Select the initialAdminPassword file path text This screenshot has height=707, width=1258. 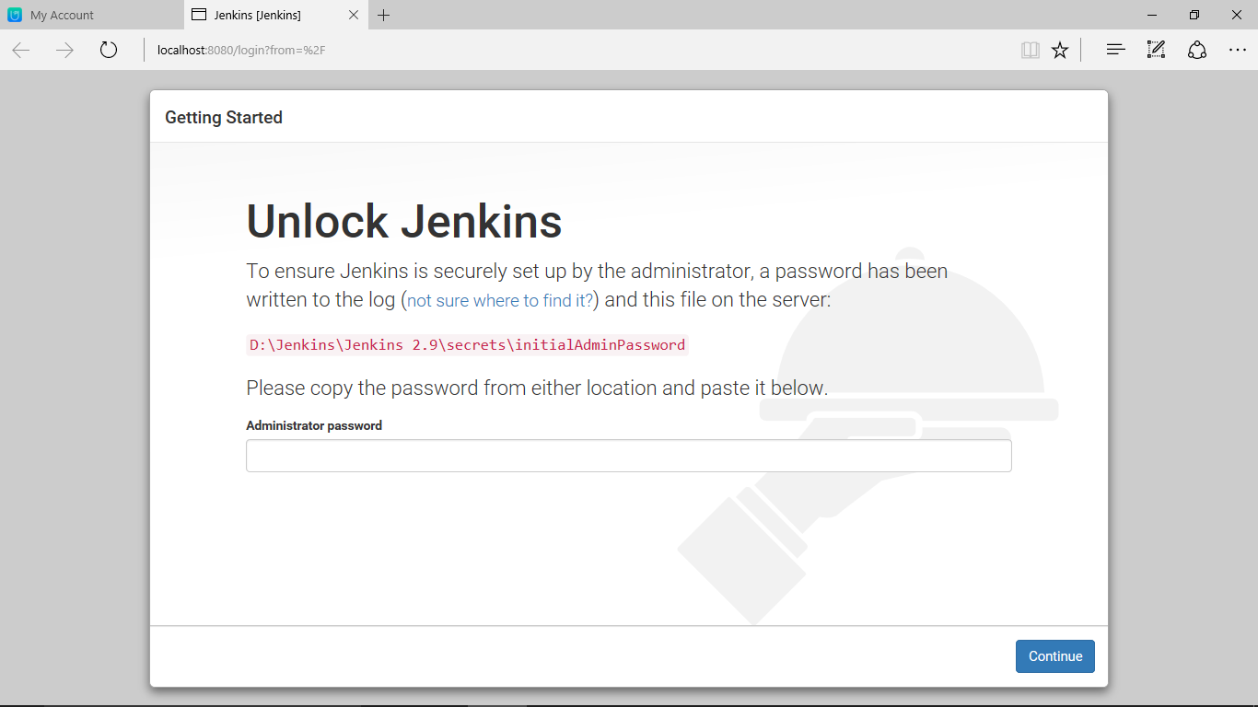466,344
